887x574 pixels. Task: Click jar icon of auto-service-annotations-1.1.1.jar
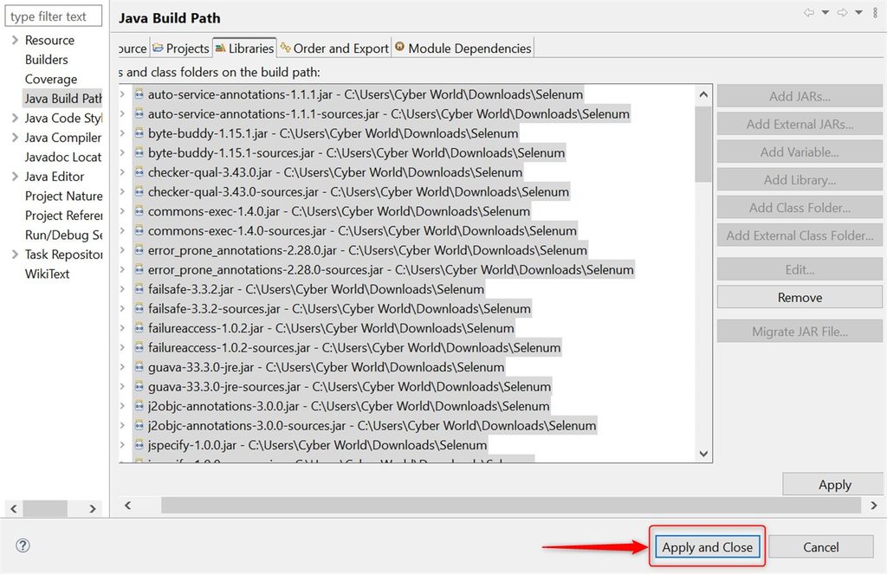139,94
